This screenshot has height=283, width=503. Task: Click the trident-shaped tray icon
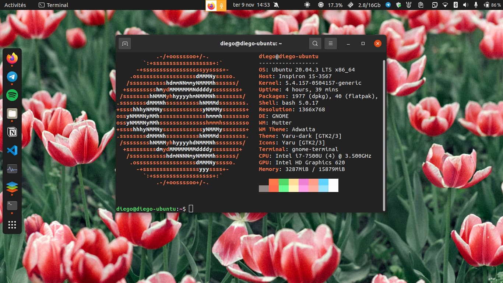409,5
